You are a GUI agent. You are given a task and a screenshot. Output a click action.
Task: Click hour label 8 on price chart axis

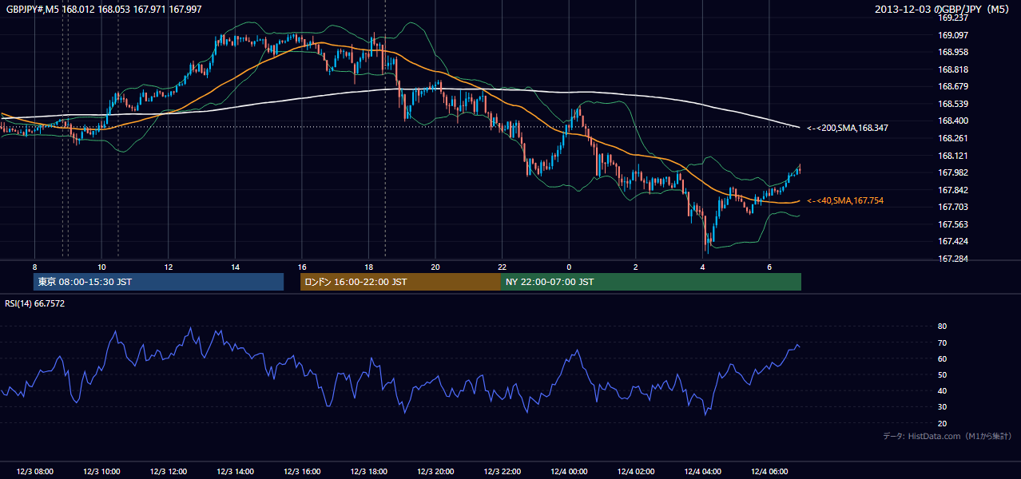34,267
